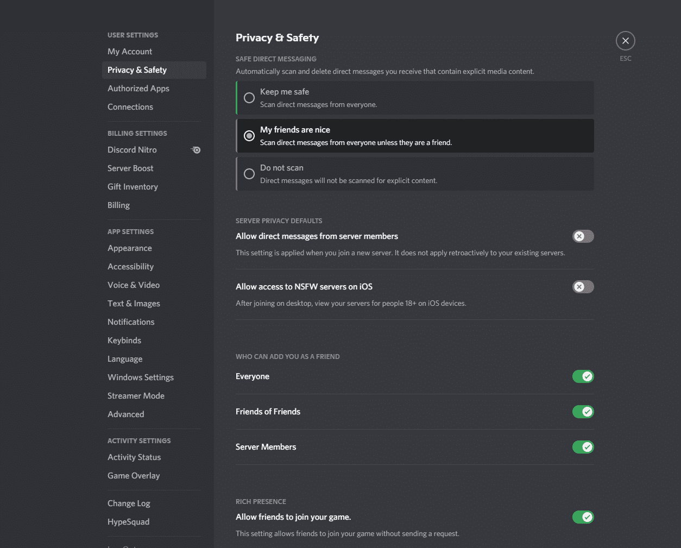Enable direct messages from server members toggle
This screenshot has height=548, width=681.
(x=583, y=236)
